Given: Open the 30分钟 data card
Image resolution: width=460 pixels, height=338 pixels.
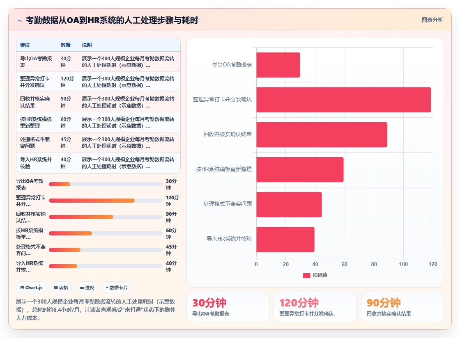Looking at the screenshot, I should pyautogui.click(x=228, y=307).
